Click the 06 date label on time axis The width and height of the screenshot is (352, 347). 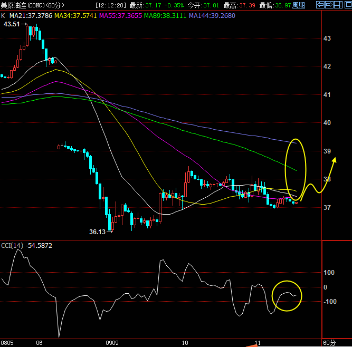[39, 343]
